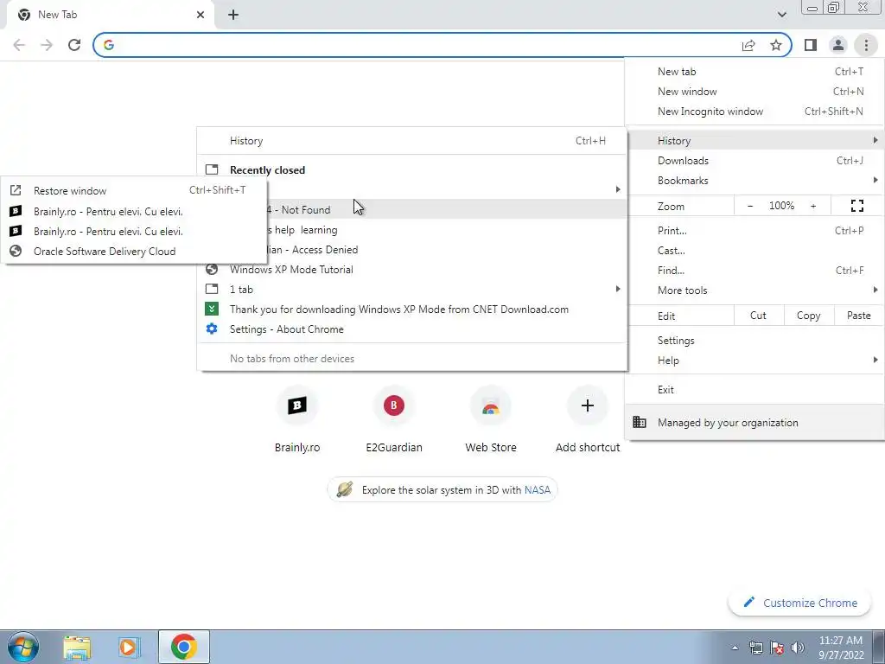Open the E2Guardian shortcut tile
Viewport: 885px width, 664px height.
click(x=394, y=419)
